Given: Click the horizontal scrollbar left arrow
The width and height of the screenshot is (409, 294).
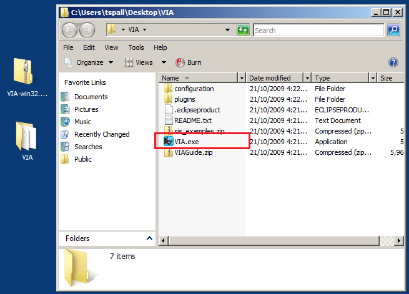Looking at the screenshot, I should 164,240.
